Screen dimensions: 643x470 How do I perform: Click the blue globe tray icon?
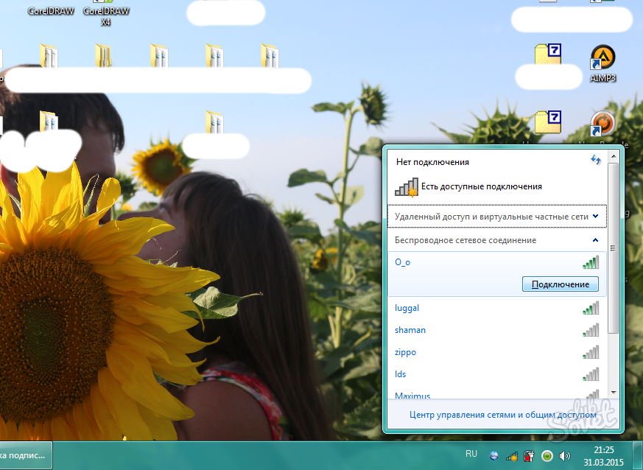(493, 456)
